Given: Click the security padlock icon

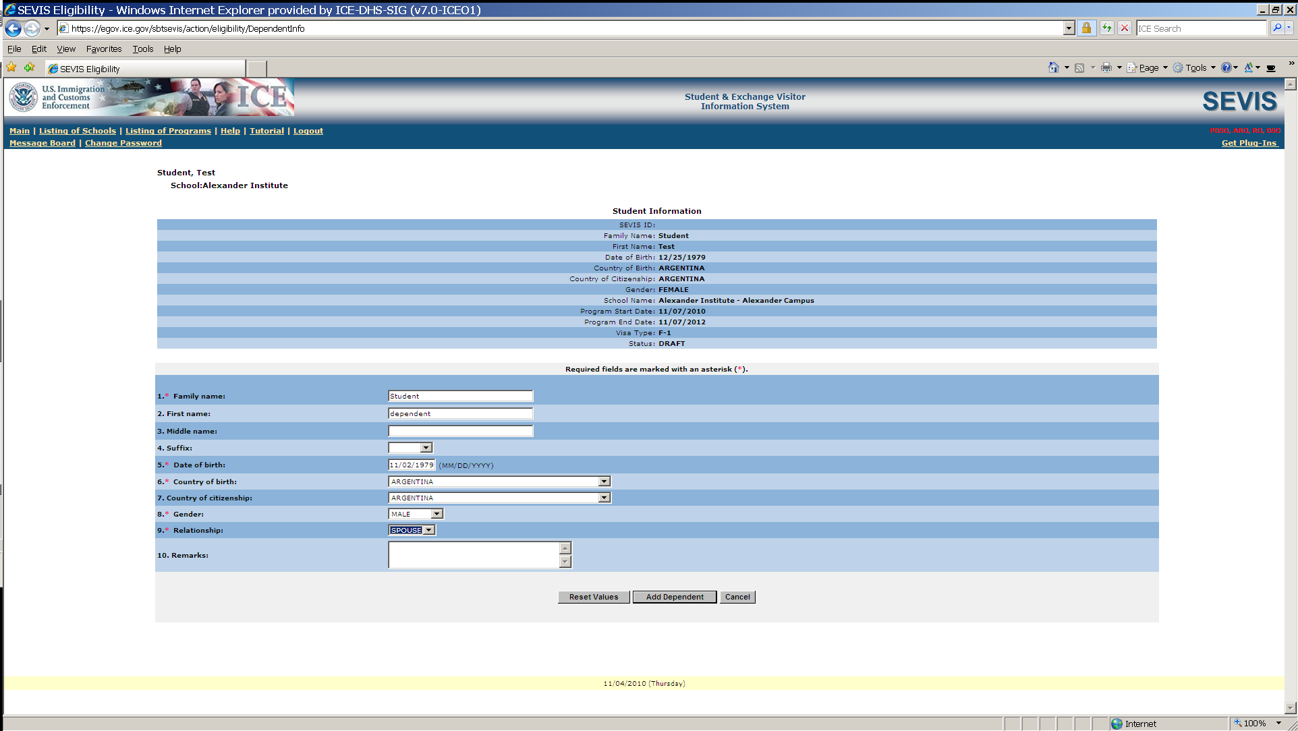Looking at the screenshot, I should 1086,28.
